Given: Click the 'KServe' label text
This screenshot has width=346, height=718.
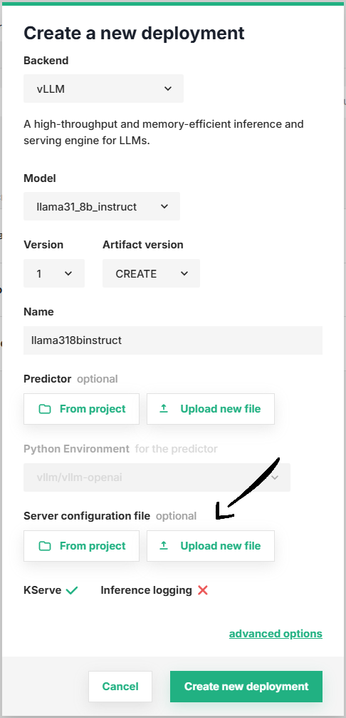Looking at the screenshot, I should pyautogui.click(x=43, y=590).
